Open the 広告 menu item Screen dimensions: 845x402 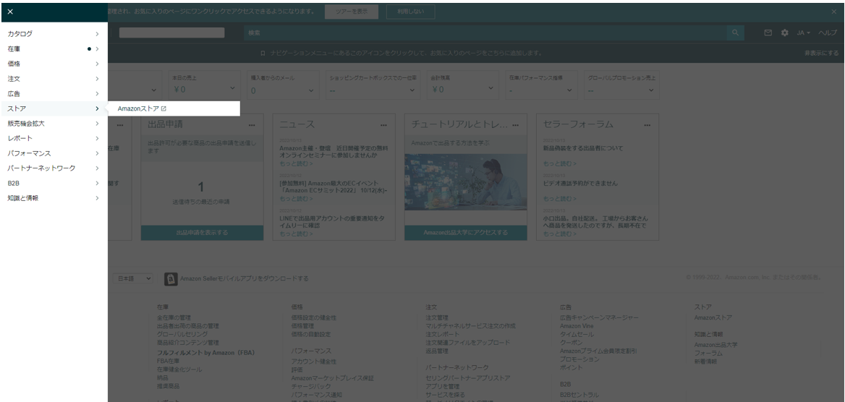[x=54, y=94]
